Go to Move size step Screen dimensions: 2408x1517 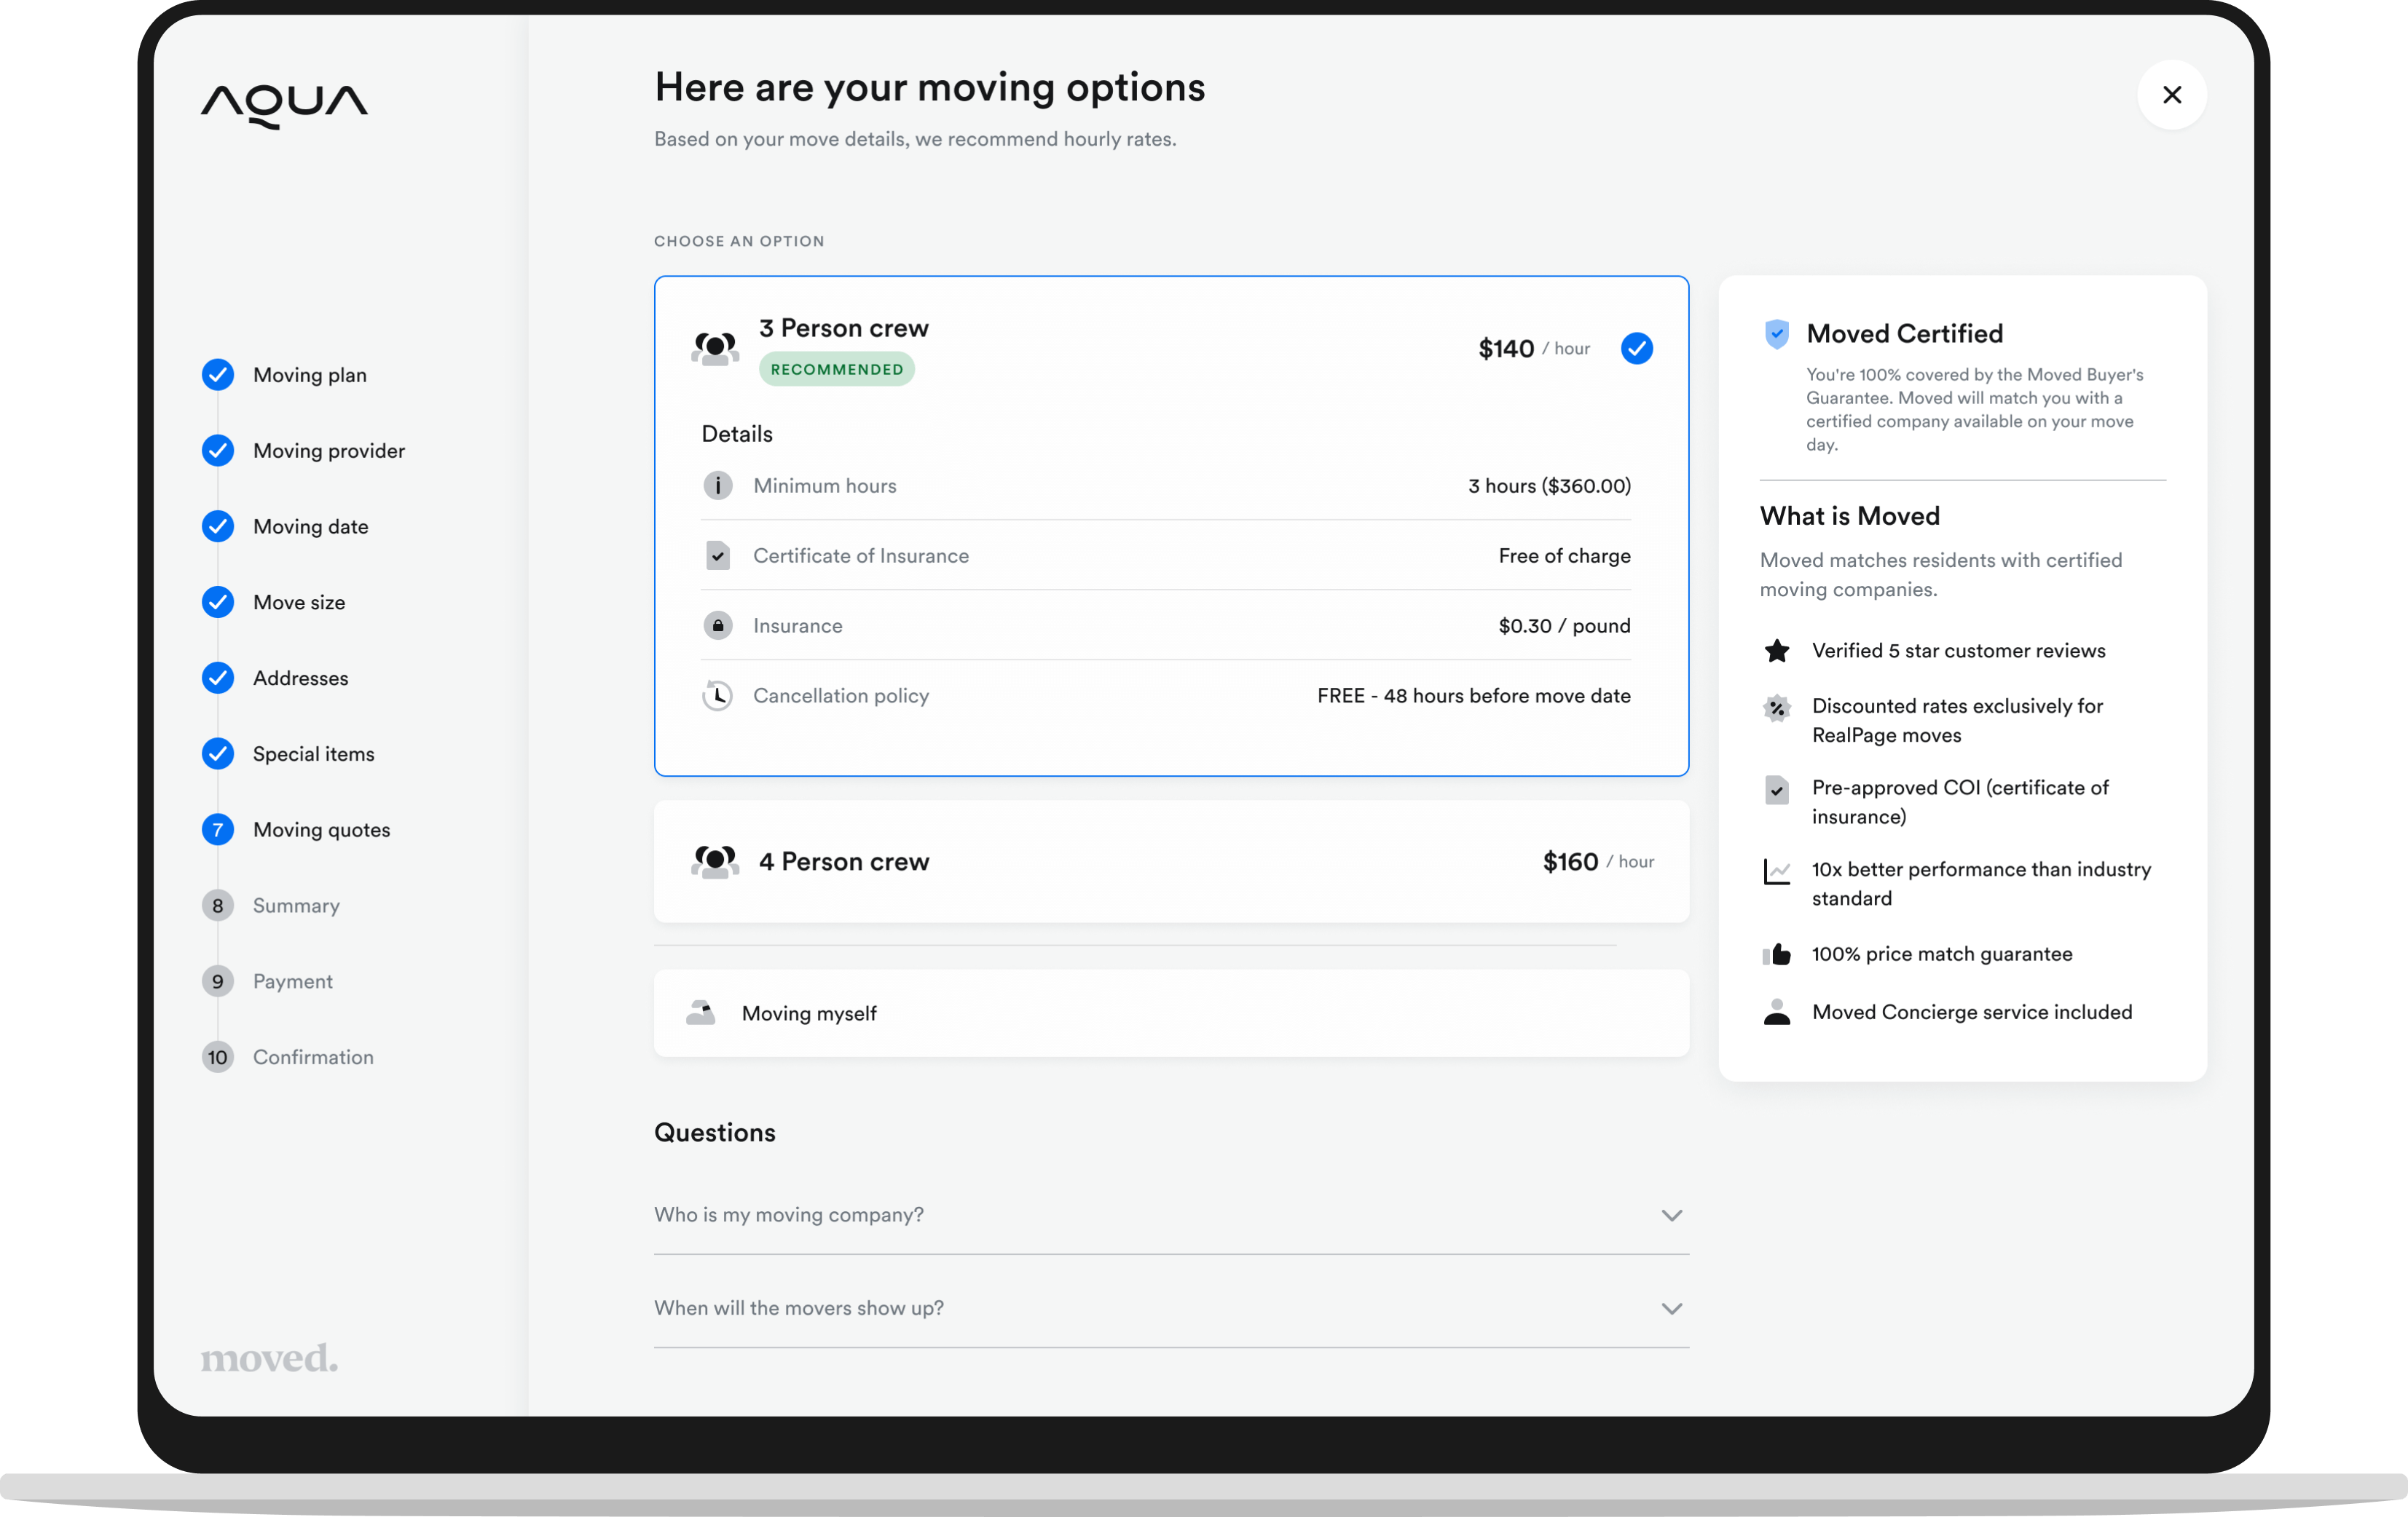pos(299,603)
